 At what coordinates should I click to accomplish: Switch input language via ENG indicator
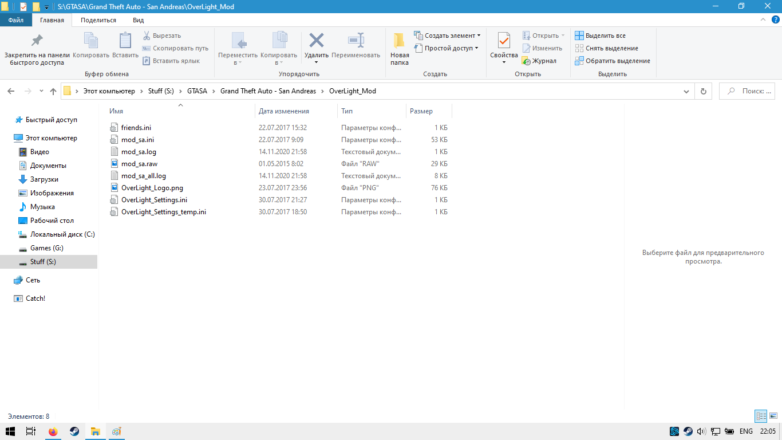(x=746, y=431)
